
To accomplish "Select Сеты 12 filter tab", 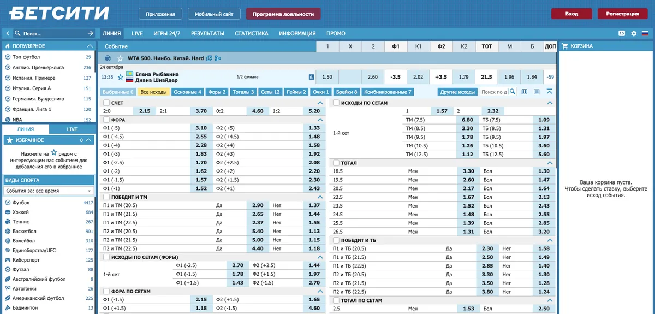I will (x=270, y=92).
